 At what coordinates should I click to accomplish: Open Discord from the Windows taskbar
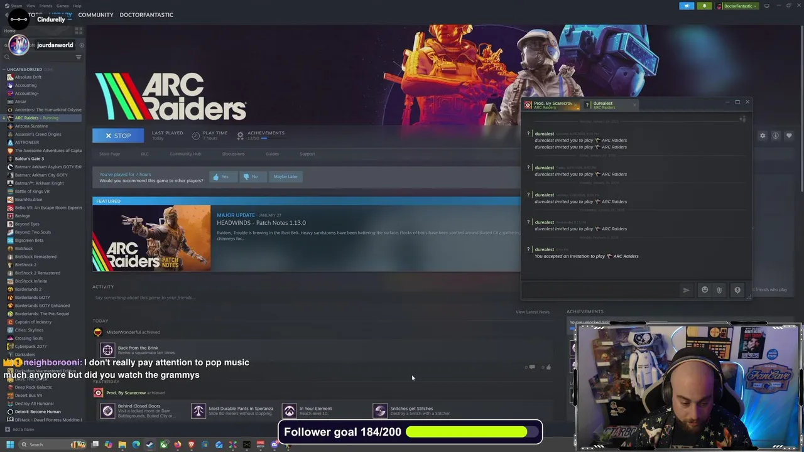274,444
